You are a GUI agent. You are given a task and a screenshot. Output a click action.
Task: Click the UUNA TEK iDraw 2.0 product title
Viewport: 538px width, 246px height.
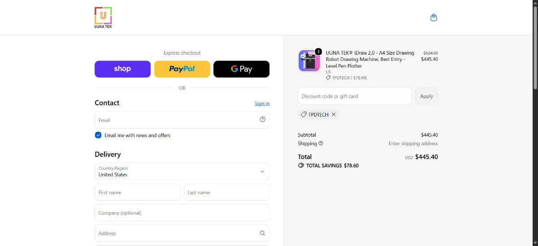[x=370, y=59]
